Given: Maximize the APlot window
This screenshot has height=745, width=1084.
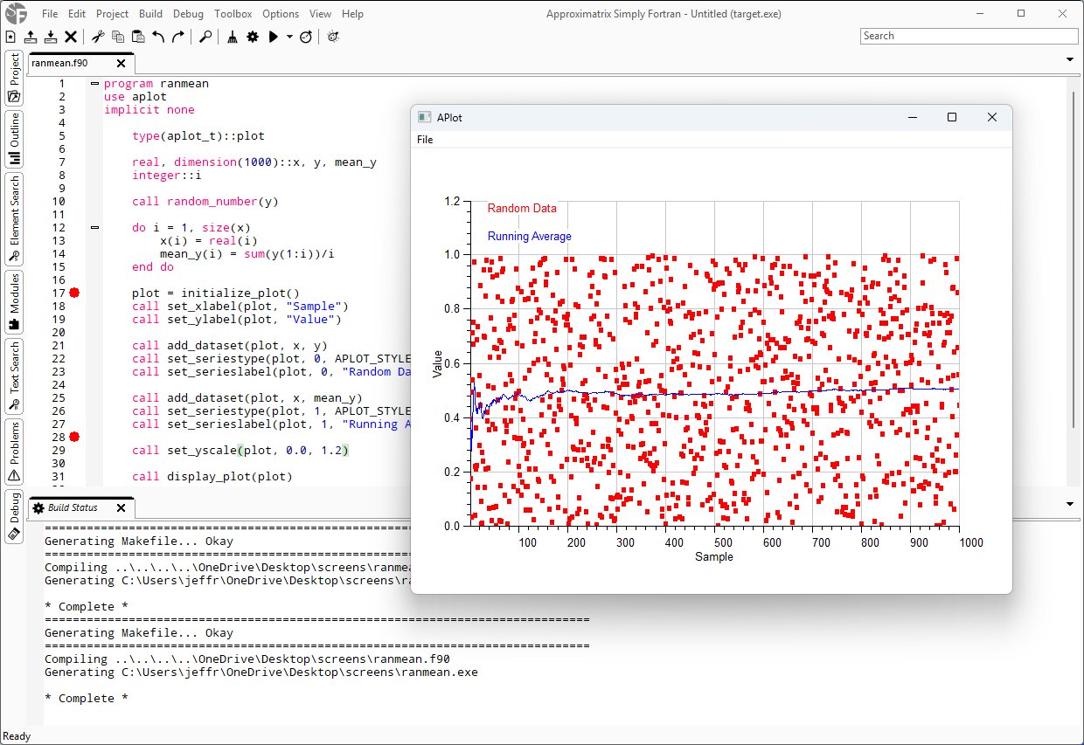Looking at the screenshot, I should (952, 117).
